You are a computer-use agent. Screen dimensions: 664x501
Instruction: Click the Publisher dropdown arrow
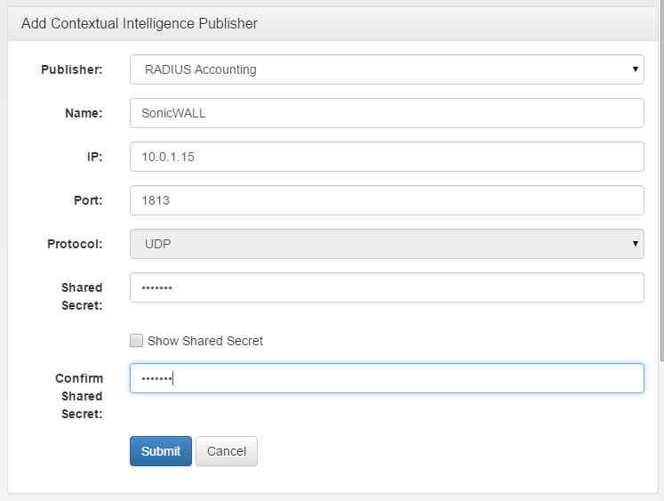pos(636,69)
